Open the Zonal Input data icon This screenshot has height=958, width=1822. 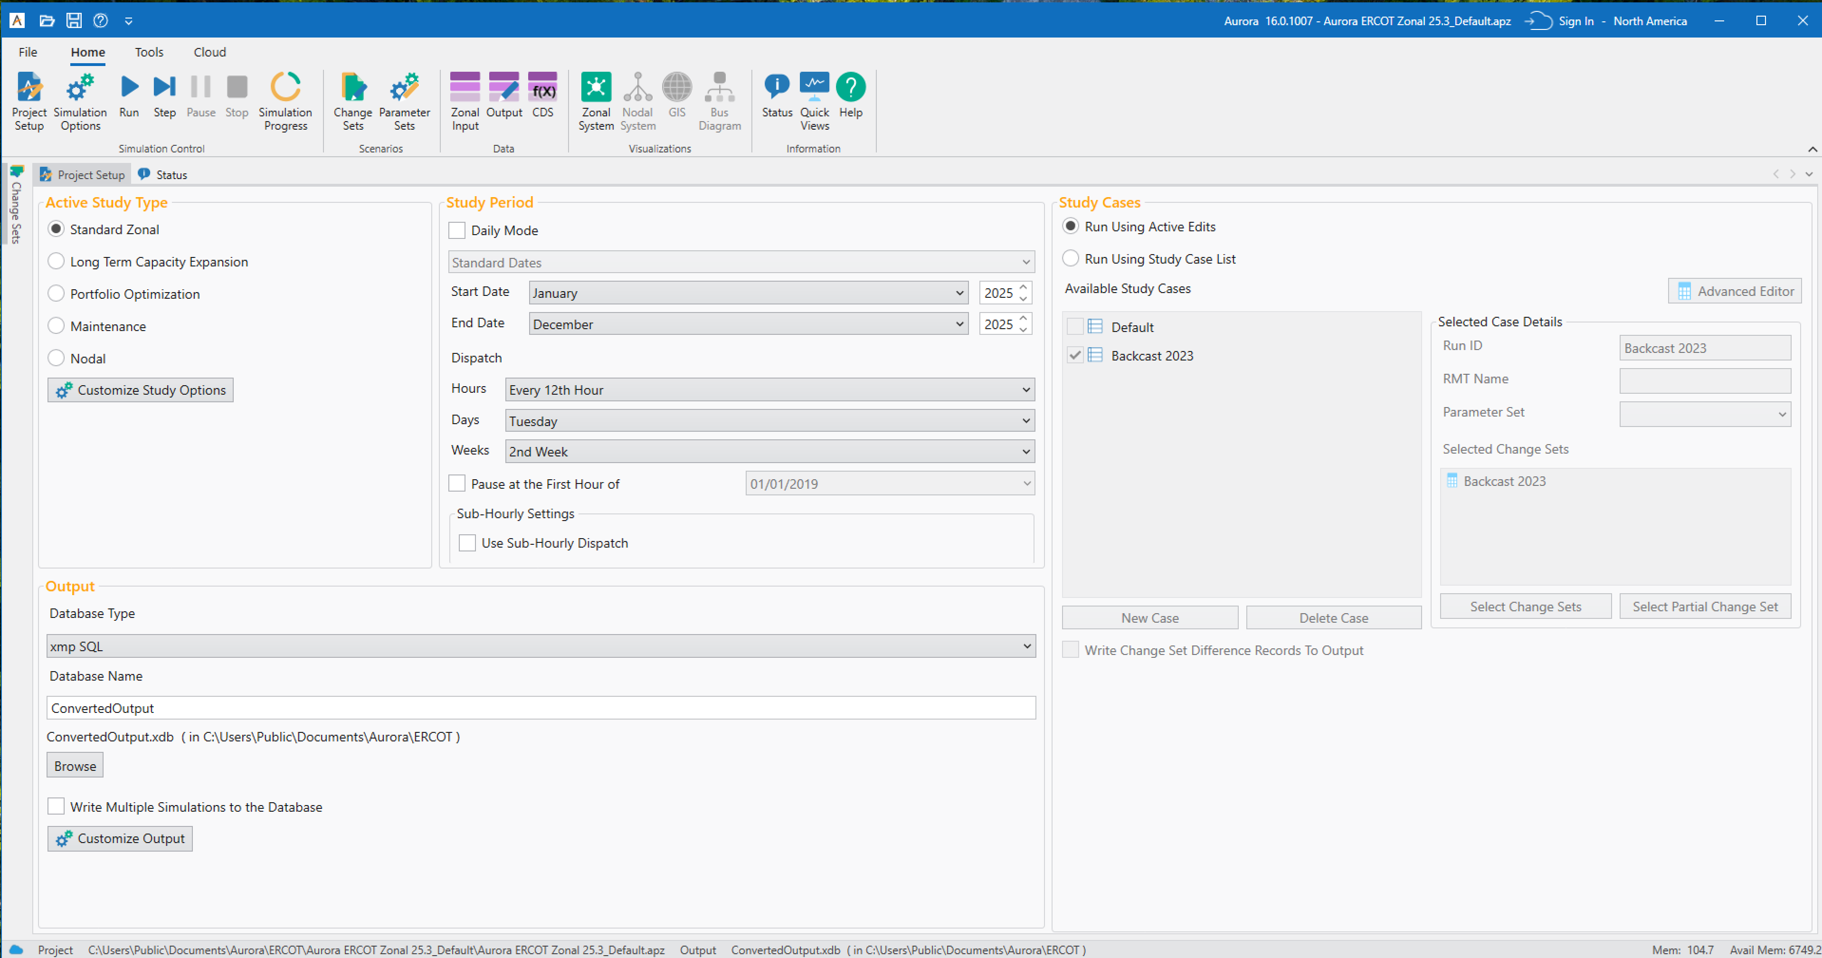coord(465,101)
